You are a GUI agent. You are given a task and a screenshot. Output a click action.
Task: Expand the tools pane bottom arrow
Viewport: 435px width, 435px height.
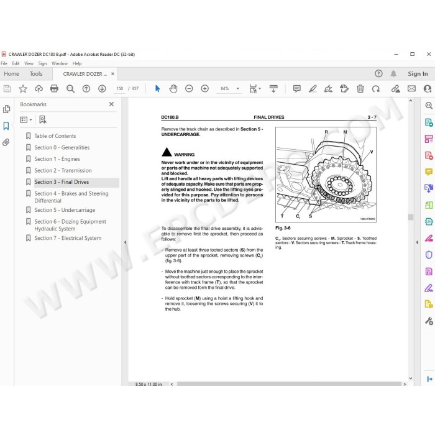tap(429, 378)
